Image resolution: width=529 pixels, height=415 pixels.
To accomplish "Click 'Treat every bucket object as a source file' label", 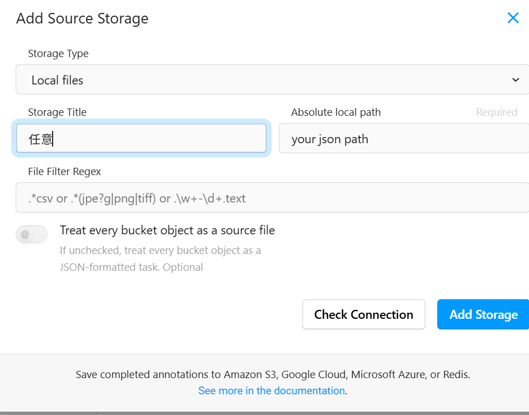I will click(x=167, y=230).
